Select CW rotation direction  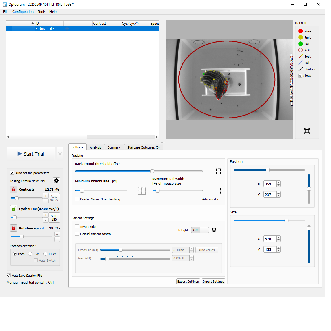coord(30,254)
